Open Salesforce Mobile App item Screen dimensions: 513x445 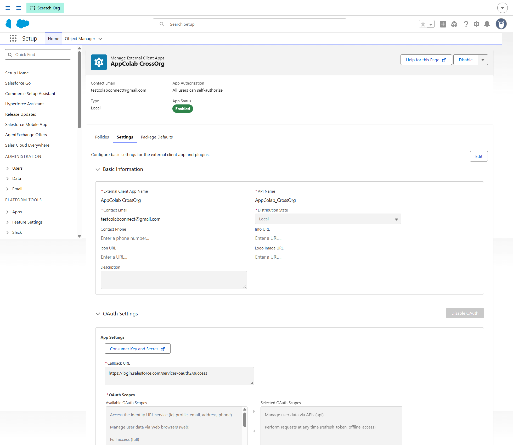tap(26, 124)
